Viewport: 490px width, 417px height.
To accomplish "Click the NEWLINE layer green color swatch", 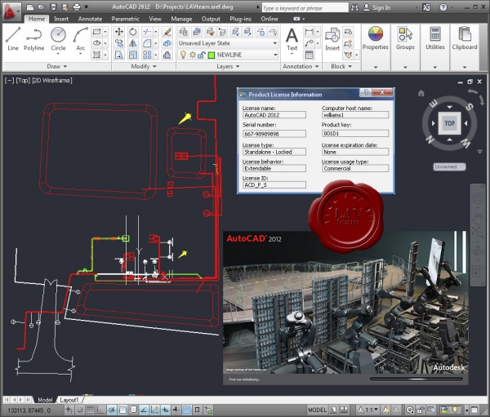I will [212, 55].
